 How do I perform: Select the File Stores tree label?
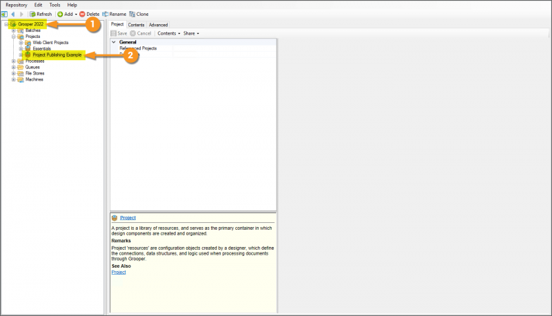pyautogui.click(x=35, y=74)
